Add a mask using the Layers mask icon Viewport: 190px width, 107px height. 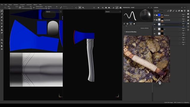(171, 11)
